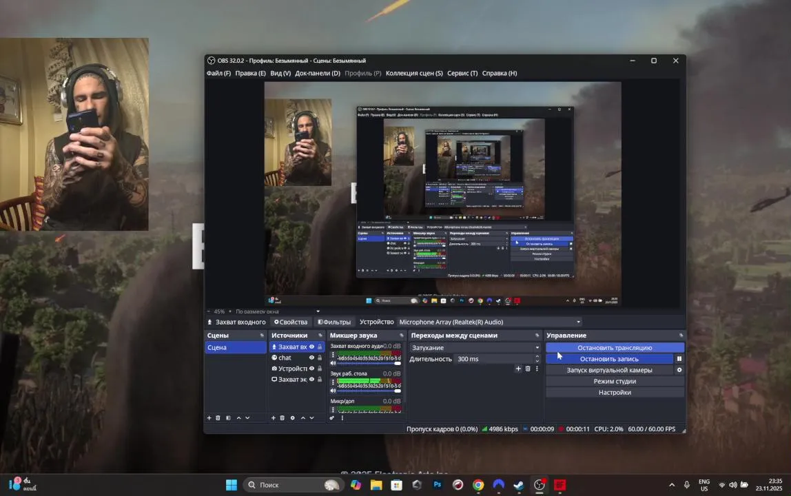Decrease Длительность duration stepper down

click(x=537, y=361)
